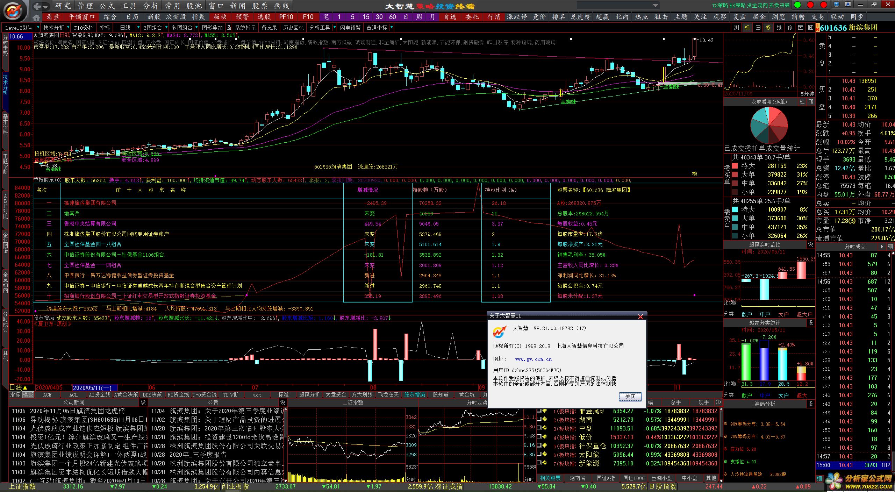Click the home page icon

click(36, 17)
